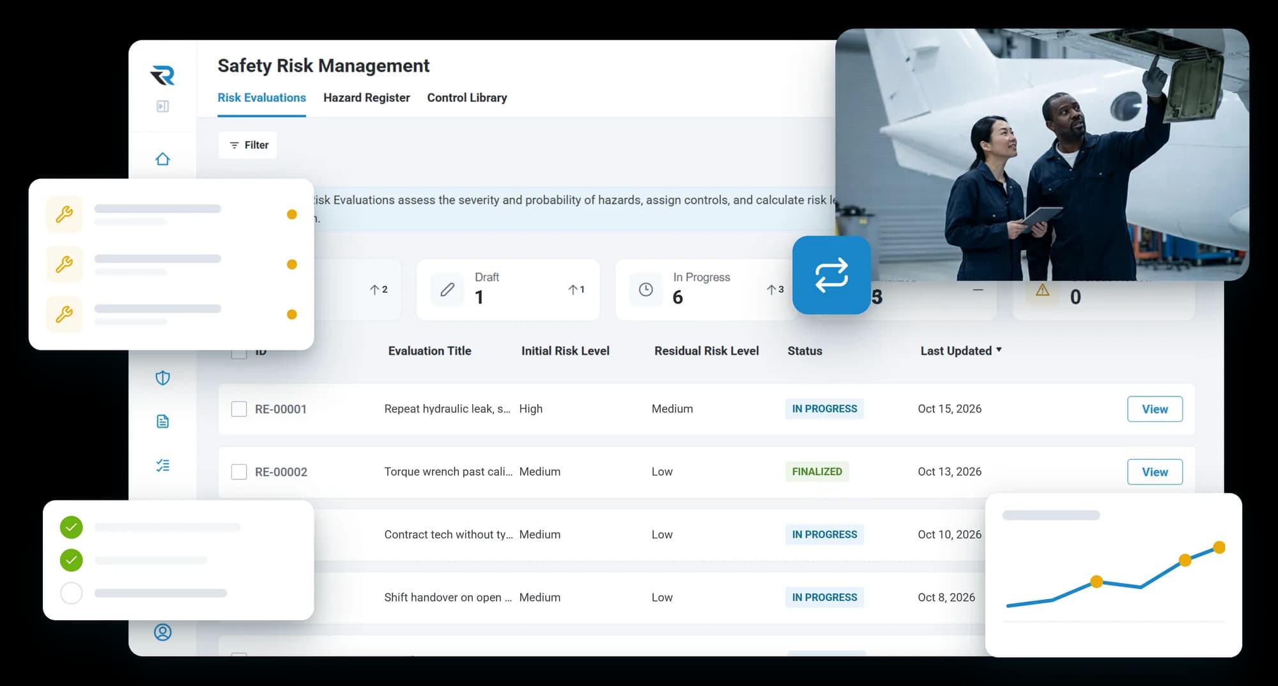Click the Evaluation Title column header
The height and width of the screenshot is (686, 1278).
(430, 351)
